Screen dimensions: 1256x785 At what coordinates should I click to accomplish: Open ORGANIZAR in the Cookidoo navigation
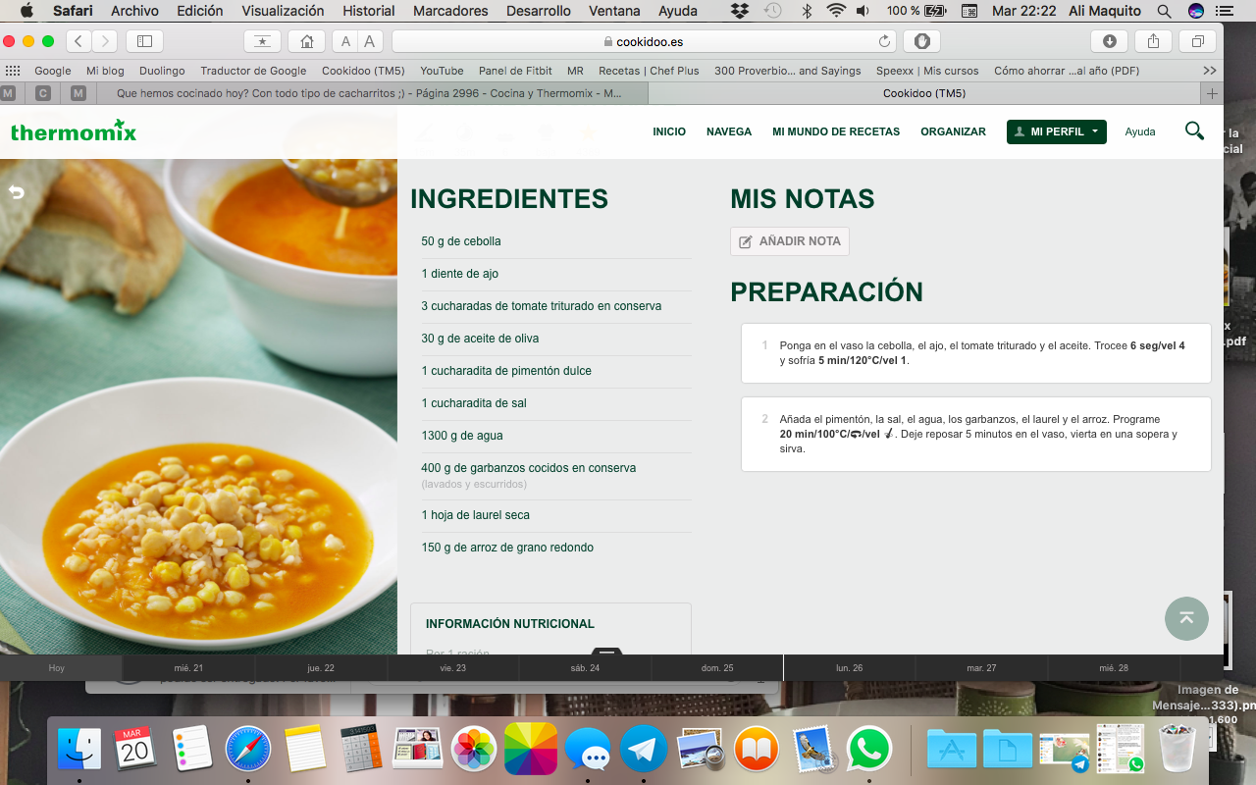tap(953, 131)
